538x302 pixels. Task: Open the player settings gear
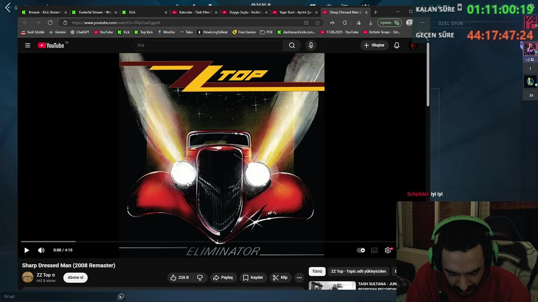point(388,250)
